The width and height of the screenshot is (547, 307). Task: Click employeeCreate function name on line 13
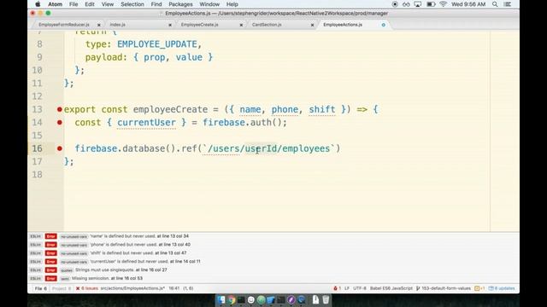[170, 109]
